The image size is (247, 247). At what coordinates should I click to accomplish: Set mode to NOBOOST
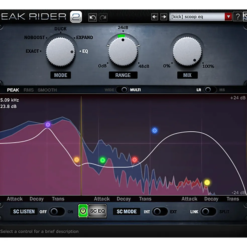[x=35, y=38]
